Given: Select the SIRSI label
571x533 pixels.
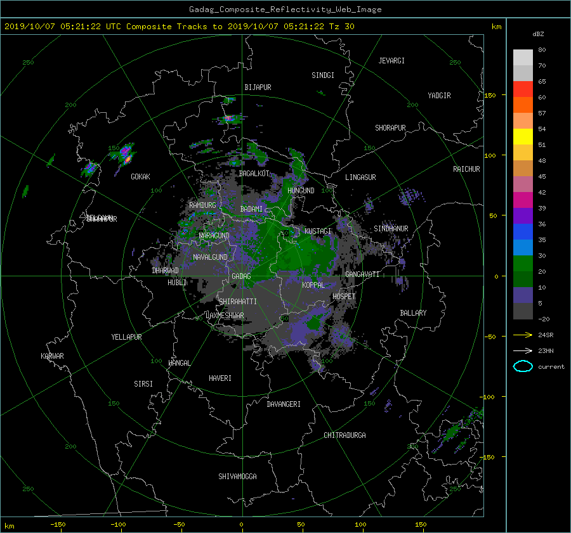Looking at the screenshot, I should [143, 384].
